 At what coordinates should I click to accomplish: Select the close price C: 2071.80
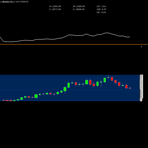point(55,9)
